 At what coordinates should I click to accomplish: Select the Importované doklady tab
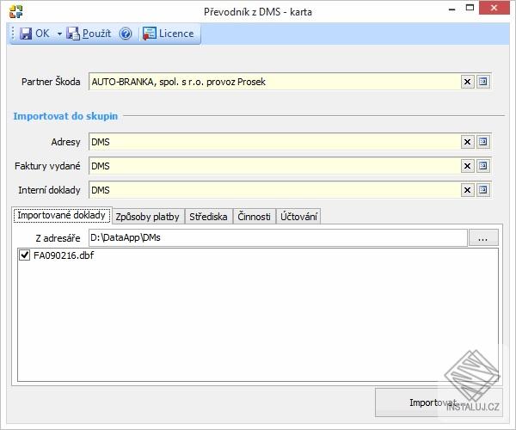coord(62,215)
